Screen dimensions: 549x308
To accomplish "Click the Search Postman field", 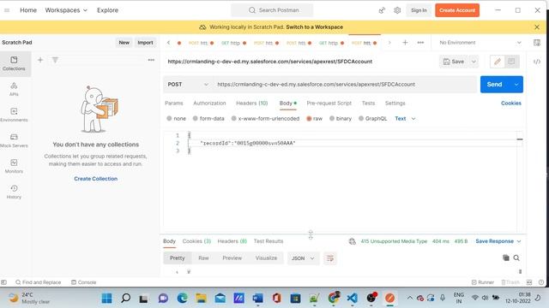I will click(x=272, y=10).
